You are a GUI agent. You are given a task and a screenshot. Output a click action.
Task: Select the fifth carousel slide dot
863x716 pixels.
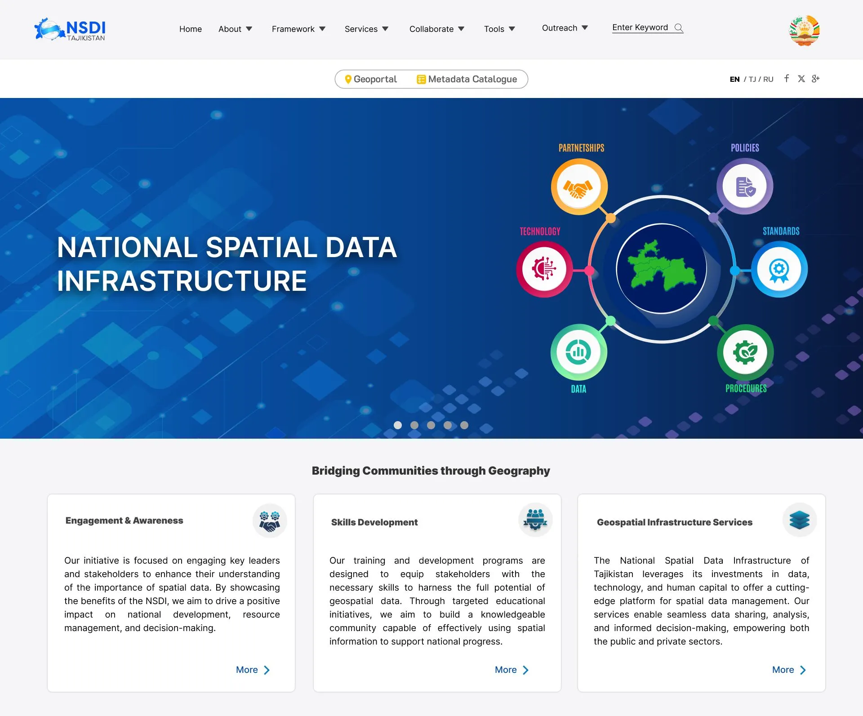[464, 425]
